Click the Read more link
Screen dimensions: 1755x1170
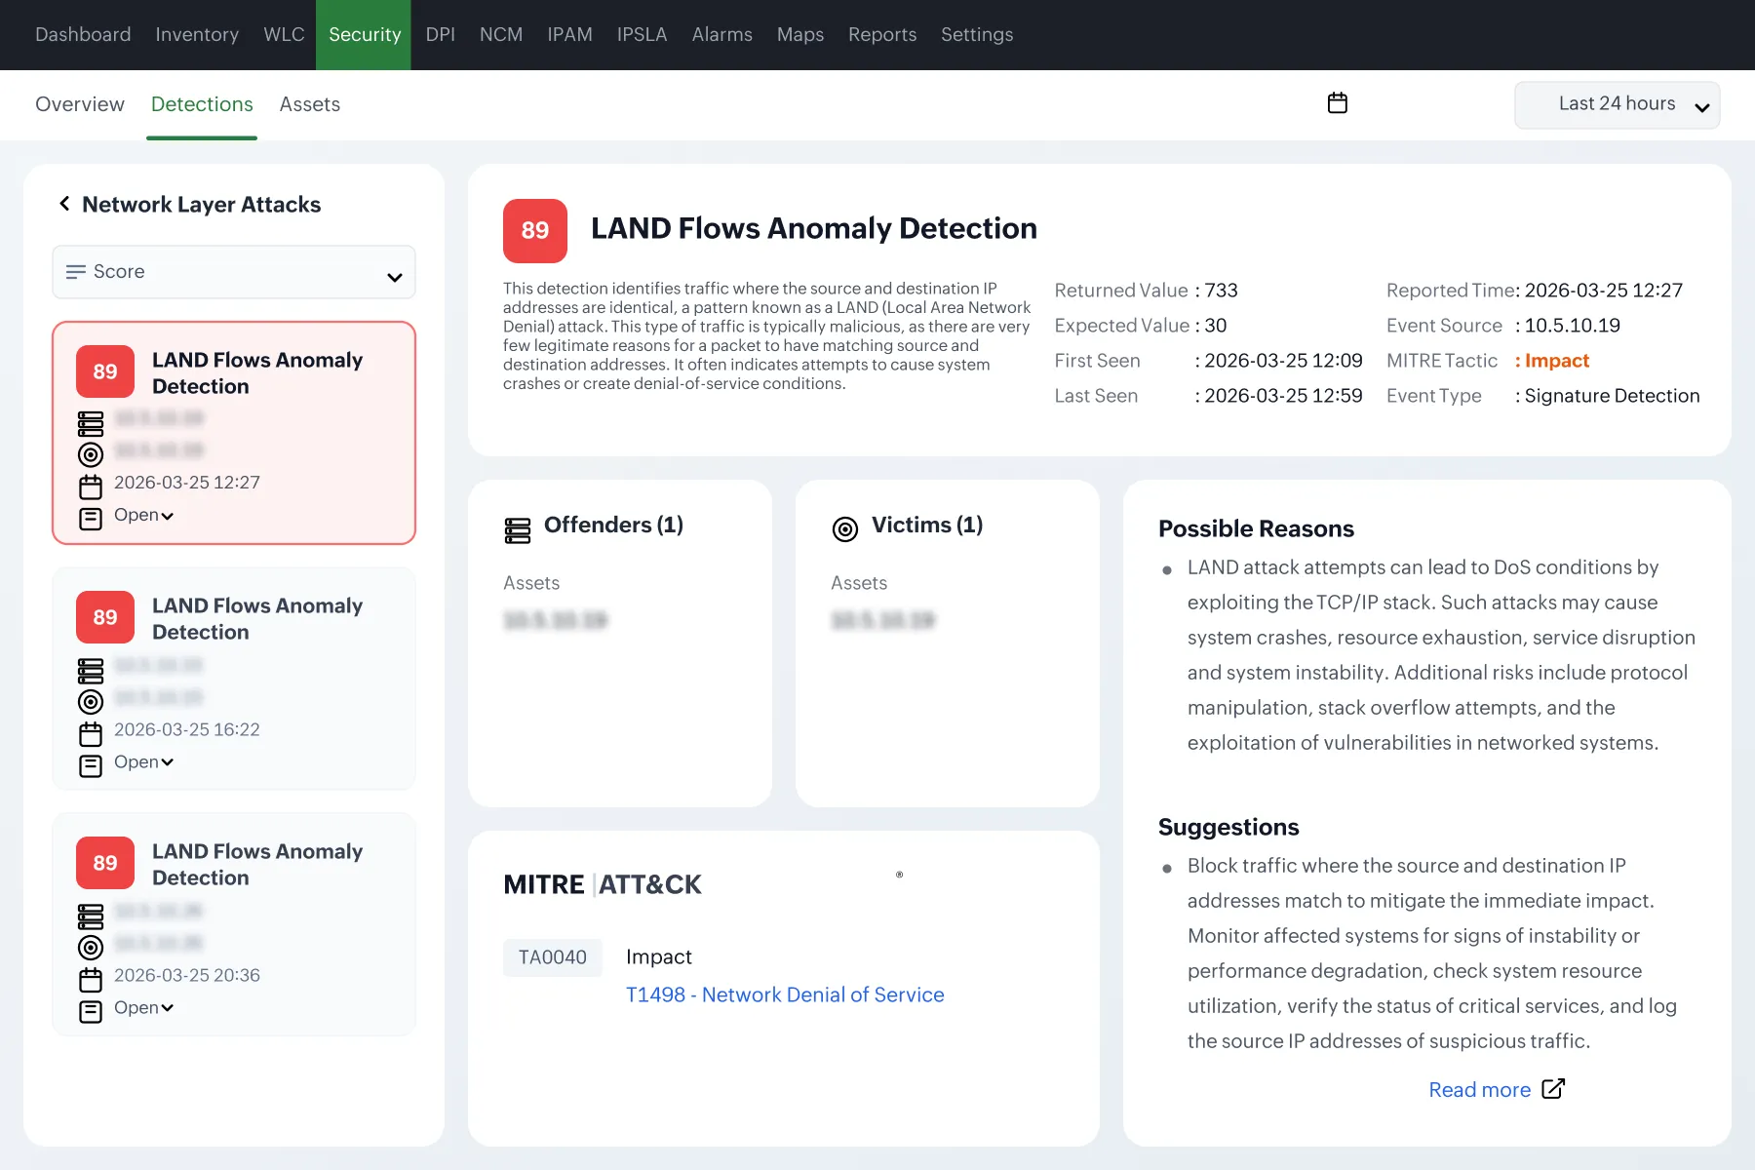1479,1090
